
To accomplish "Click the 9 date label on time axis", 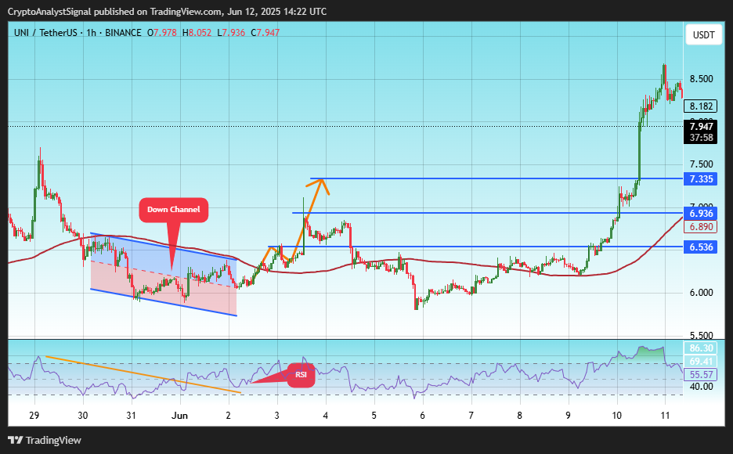I will pos(568,415).
